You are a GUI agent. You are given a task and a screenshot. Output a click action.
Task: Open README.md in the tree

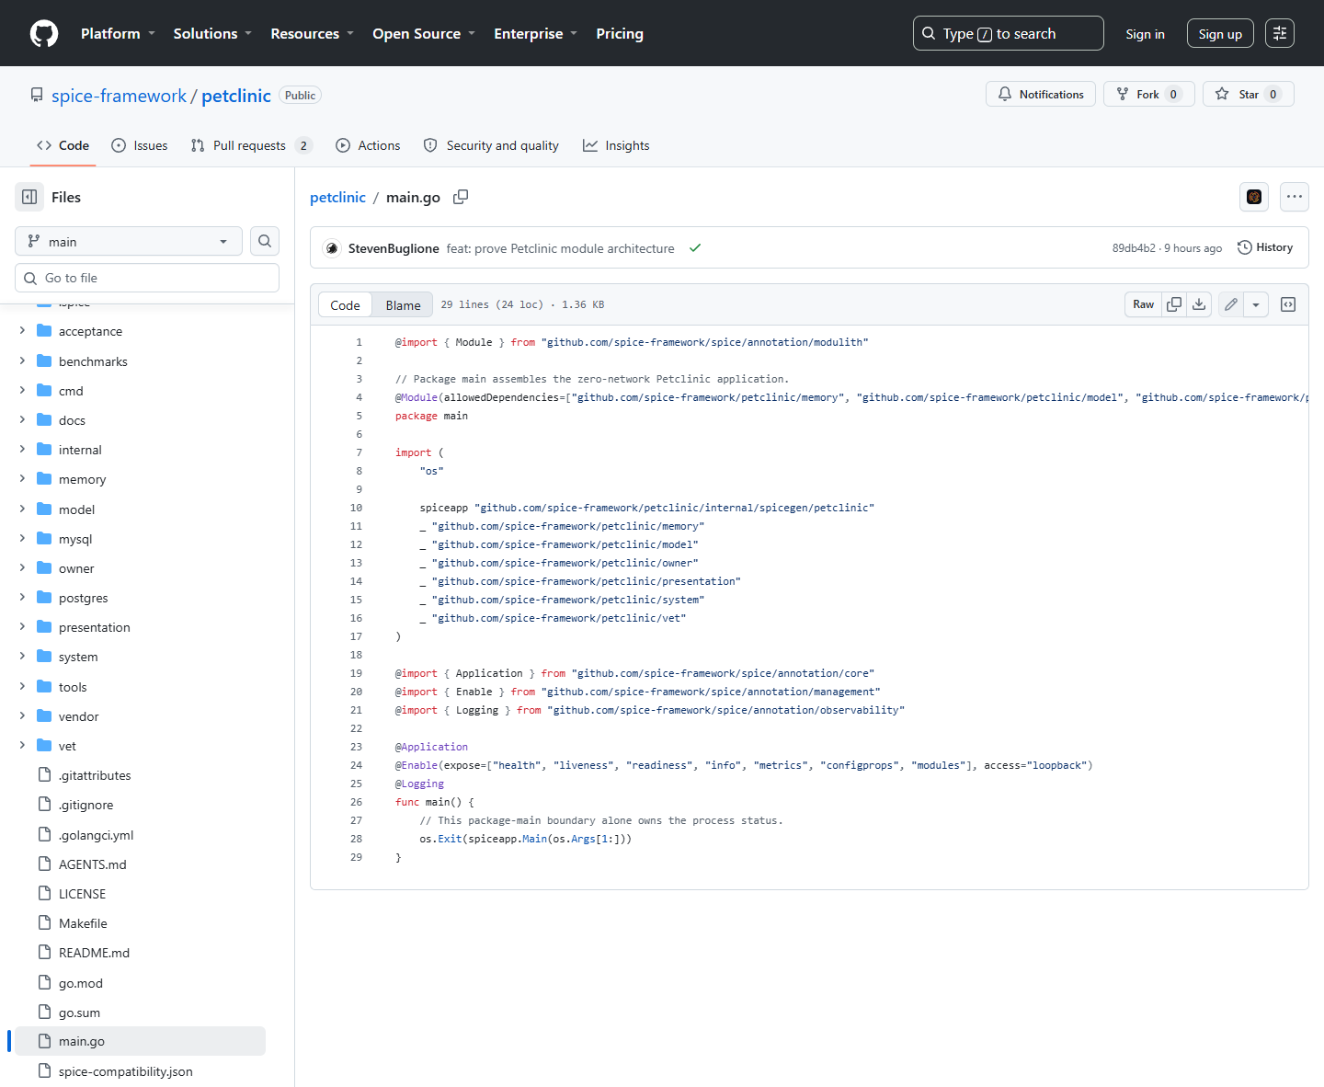94,953
